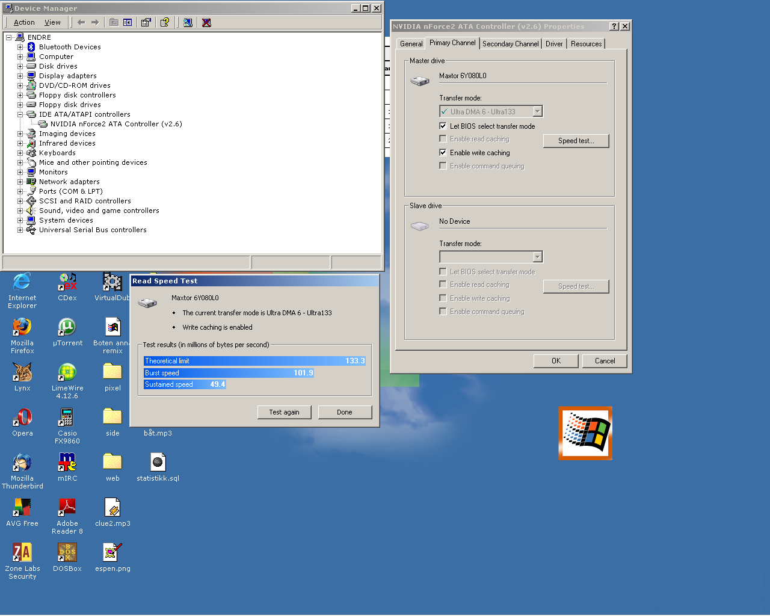Switch to the Secondary Channel tab
770x616 pixels.
[510, 44]
